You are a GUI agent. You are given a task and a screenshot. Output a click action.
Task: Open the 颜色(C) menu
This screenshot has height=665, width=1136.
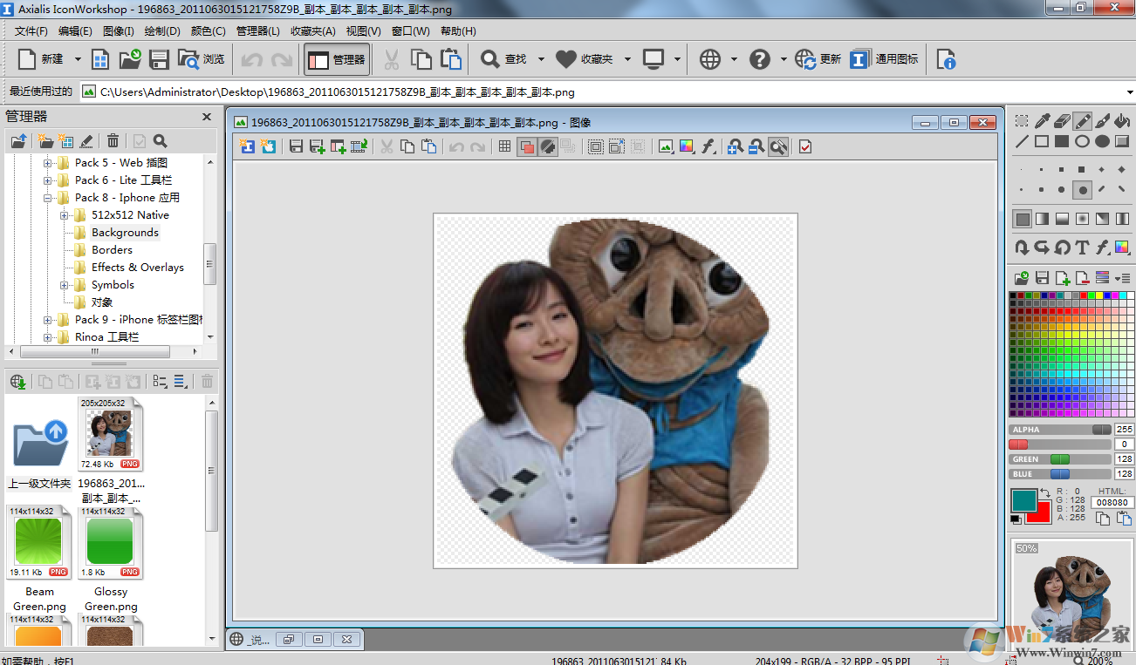[208, 31]
